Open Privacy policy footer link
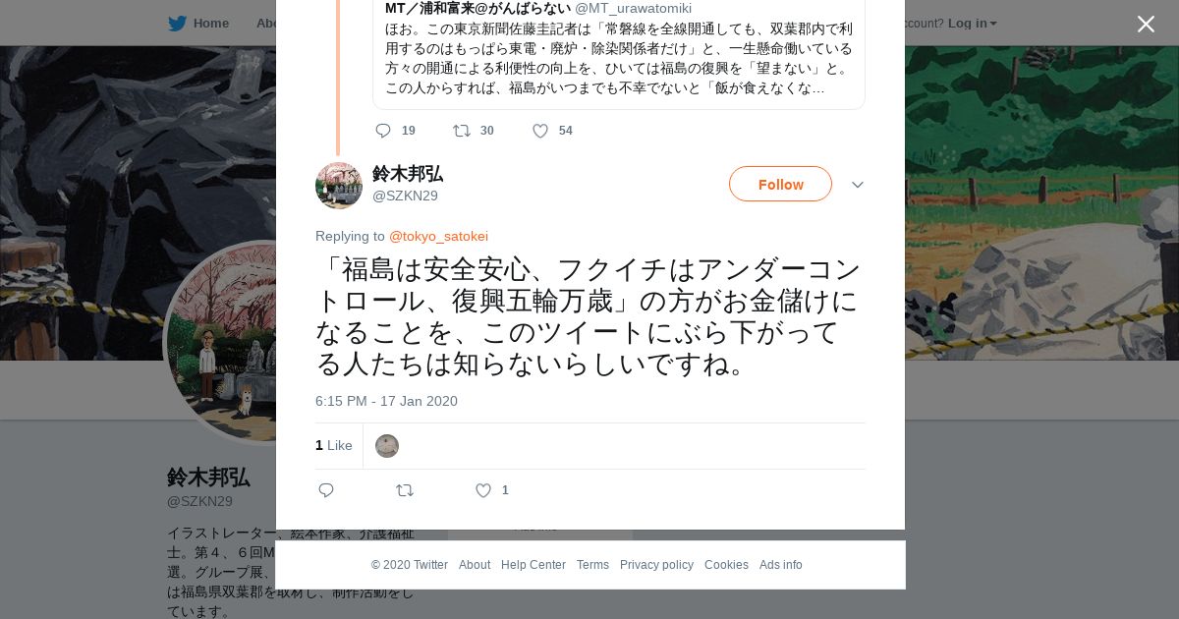Screen dimensions: 1179x619 (656, 565)
